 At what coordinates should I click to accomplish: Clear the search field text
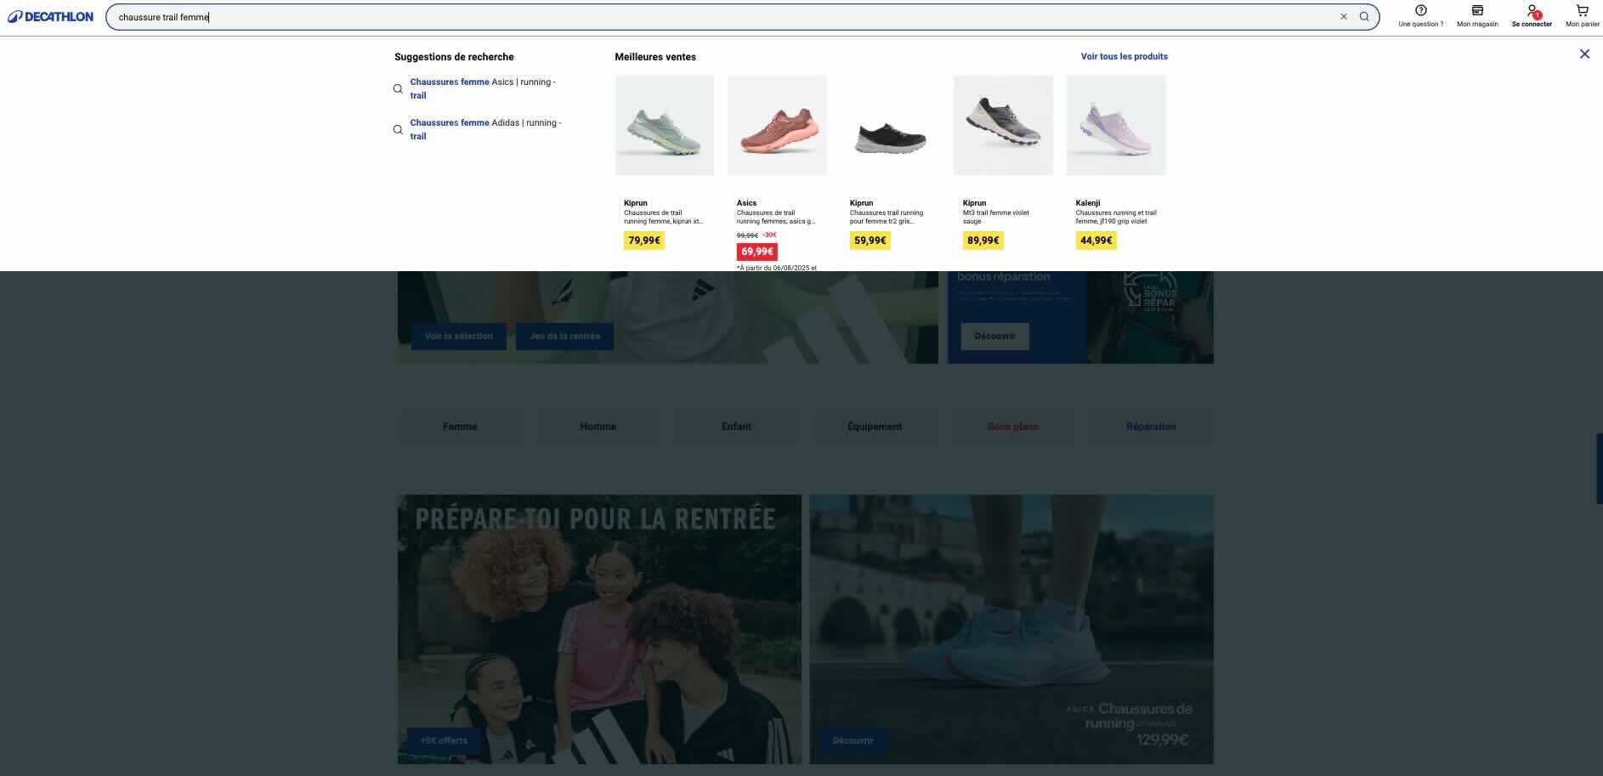[x=1344, y=17]
